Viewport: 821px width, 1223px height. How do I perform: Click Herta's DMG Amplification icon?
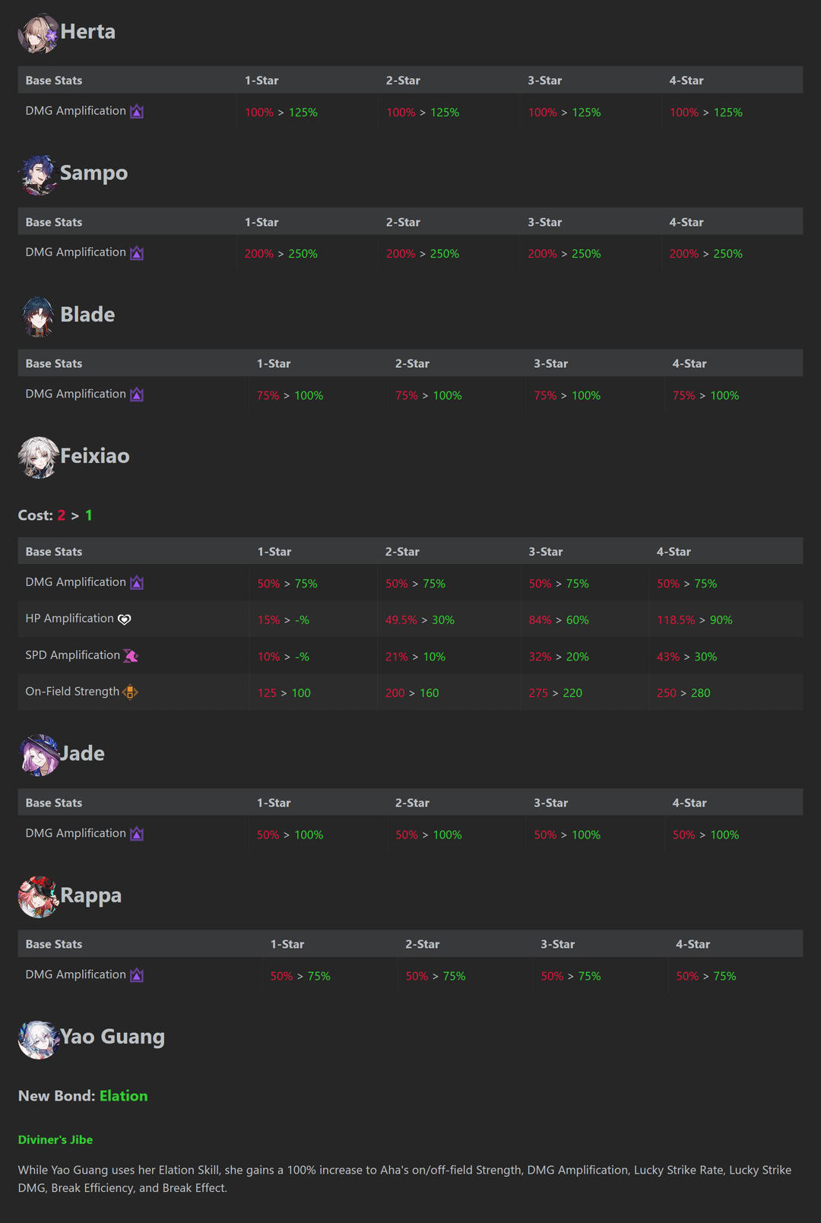137,112
